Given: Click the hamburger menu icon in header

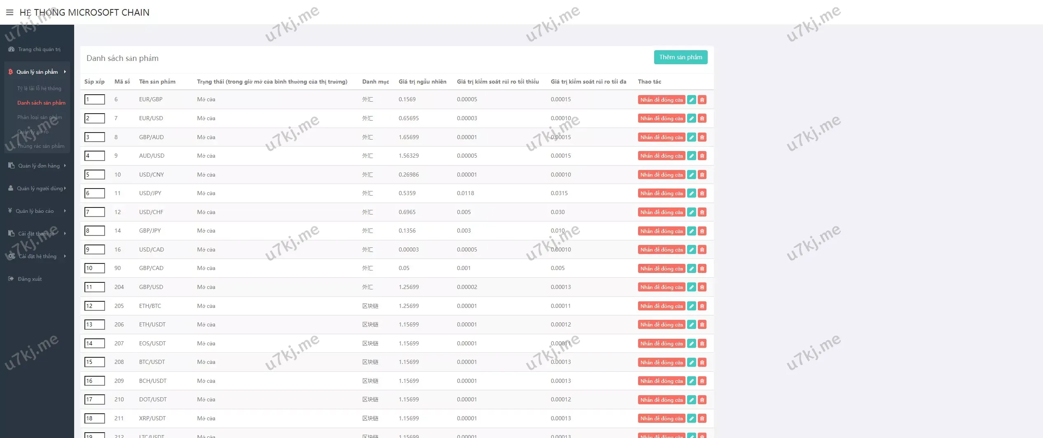Looking at the screenshot, I should 9,12.
